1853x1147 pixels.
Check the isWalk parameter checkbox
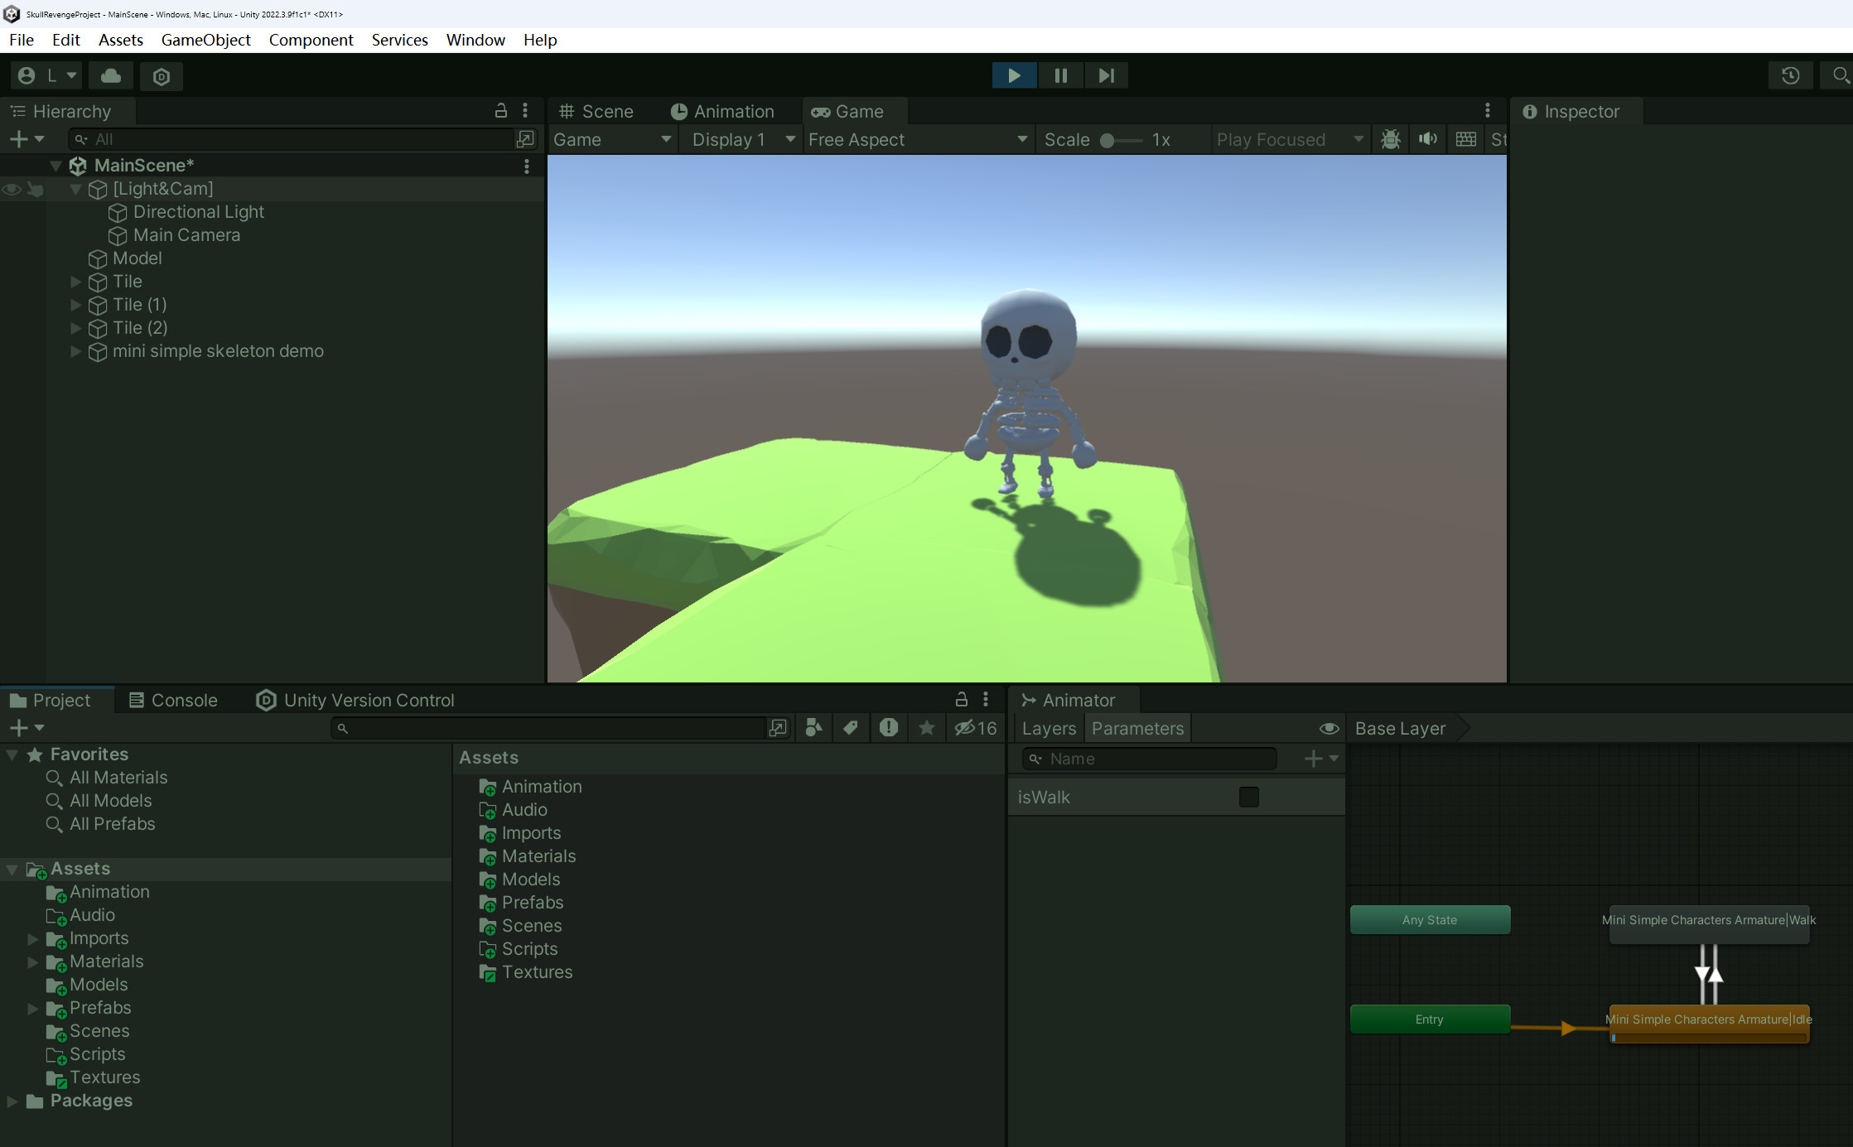[x=1248, y=798]
